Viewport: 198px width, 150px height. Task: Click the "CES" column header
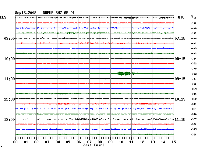pyautogui.click(x=3, y=17)
